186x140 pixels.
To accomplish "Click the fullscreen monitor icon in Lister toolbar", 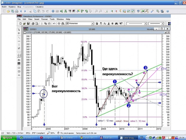I will [138, 11].
